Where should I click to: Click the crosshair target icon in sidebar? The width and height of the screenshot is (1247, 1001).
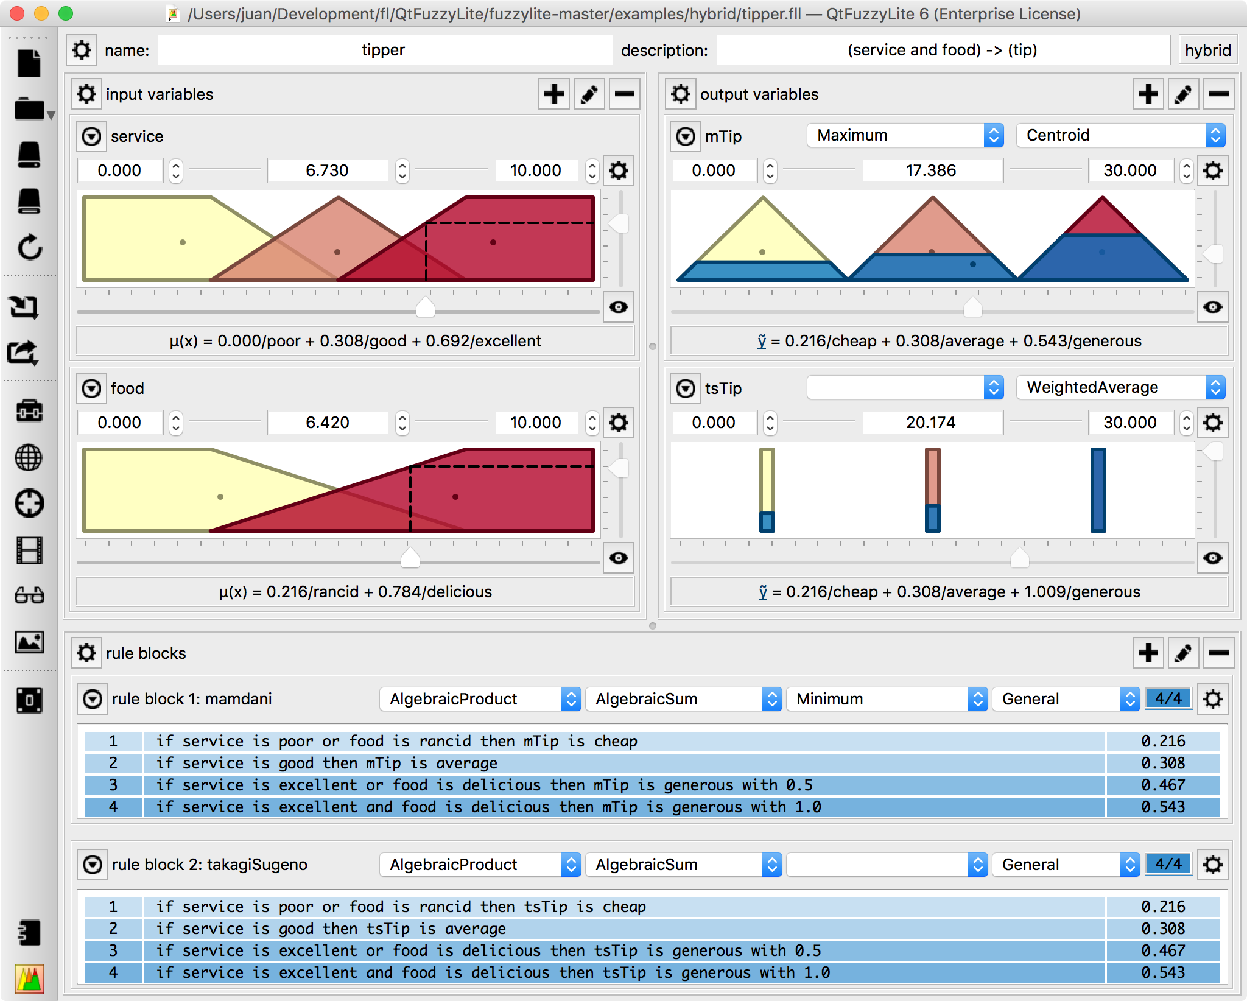point(29,504)
